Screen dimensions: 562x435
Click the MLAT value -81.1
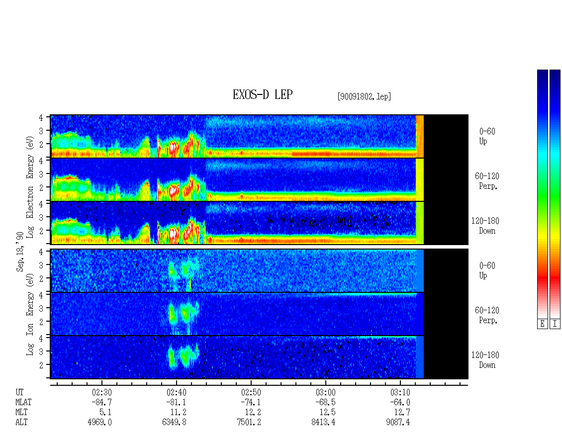[177, 402]
